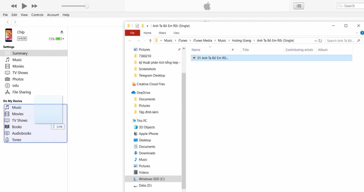Switch to the Share tab in Explorer
The image size is (364, 192).
(x=162, y=33)
